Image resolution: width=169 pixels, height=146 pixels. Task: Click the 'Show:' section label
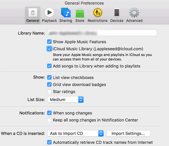click(39, 77)
